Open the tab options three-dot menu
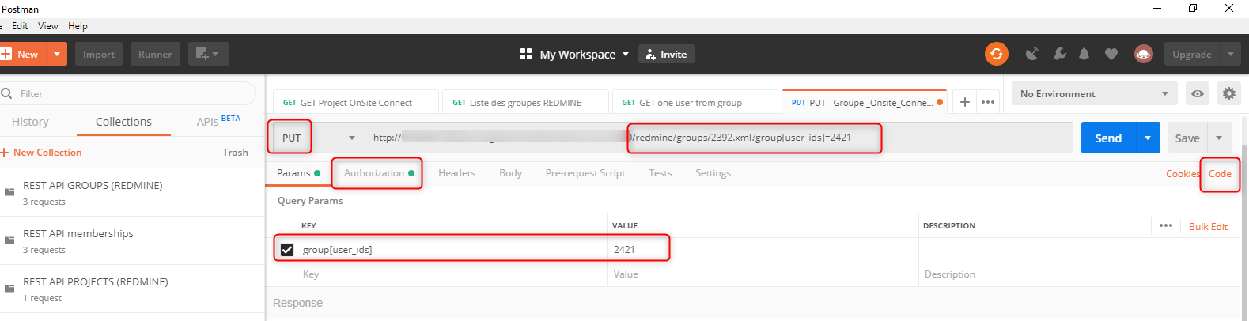1249x321 pixels. point(988,102)
